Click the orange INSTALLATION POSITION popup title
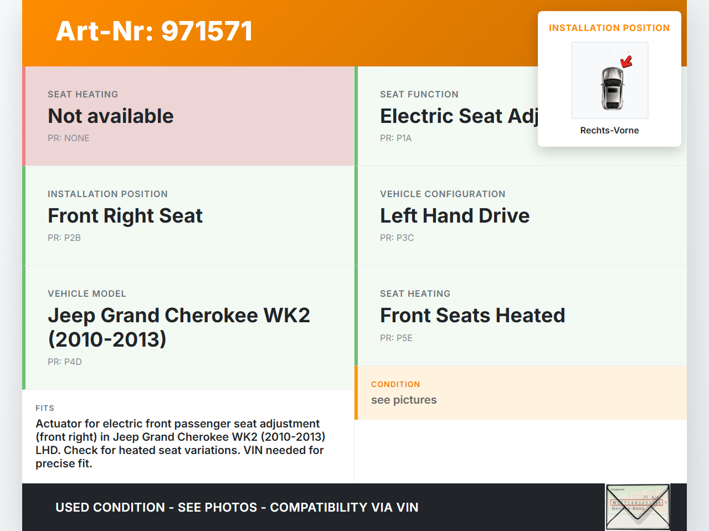The height and width of the screenshot is (531, 709). tap(609, 28)
